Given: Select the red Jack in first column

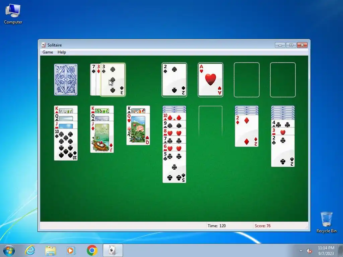Looking at the screenshot, I should 66,125.
